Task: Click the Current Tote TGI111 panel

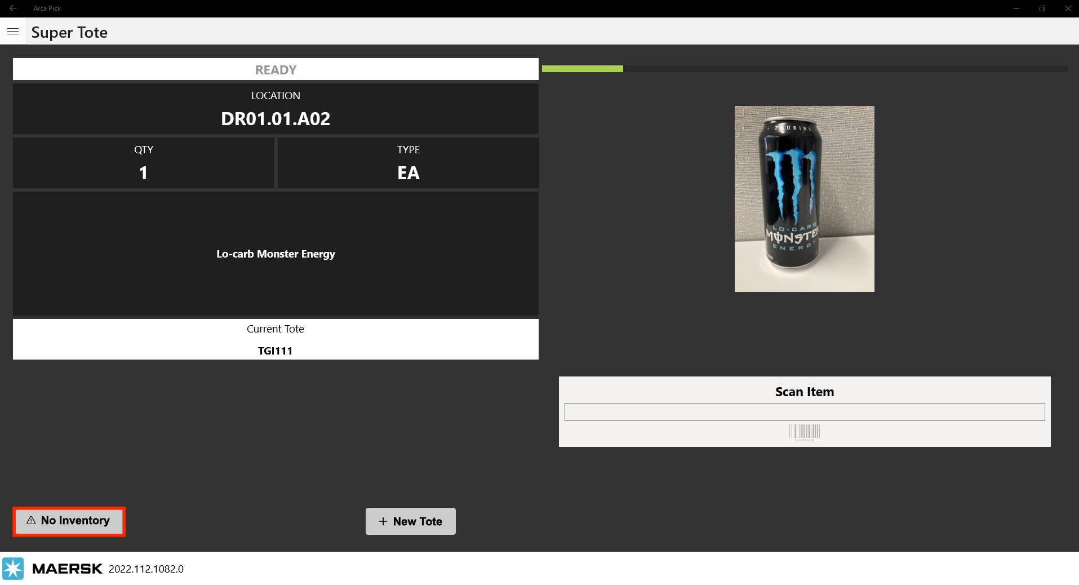Action: pyautogui.click(x=276, y=339)
